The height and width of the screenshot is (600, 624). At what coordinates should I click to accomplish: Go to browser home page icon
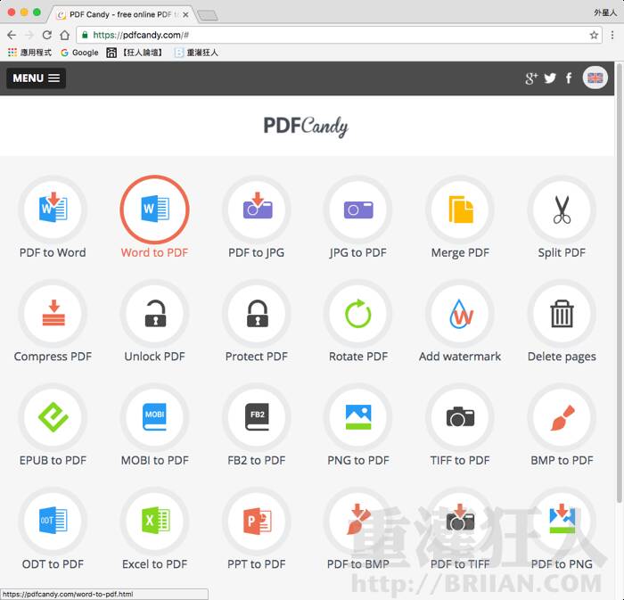pos(64,35)
